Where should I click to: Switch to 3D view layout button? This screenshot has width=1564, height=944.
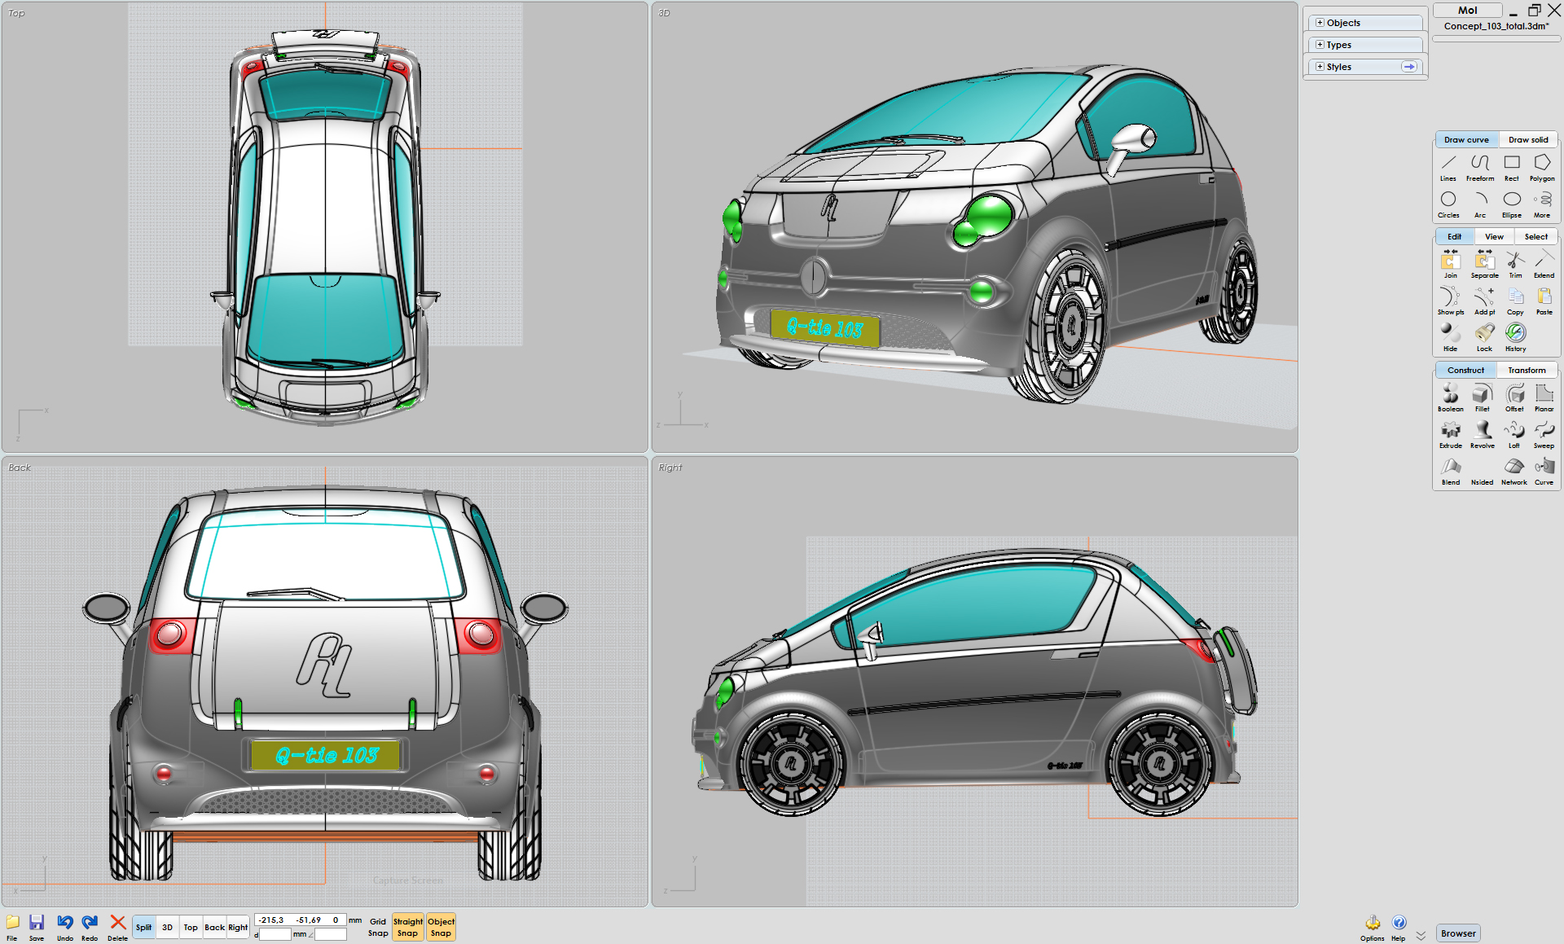tap(167, 927)
